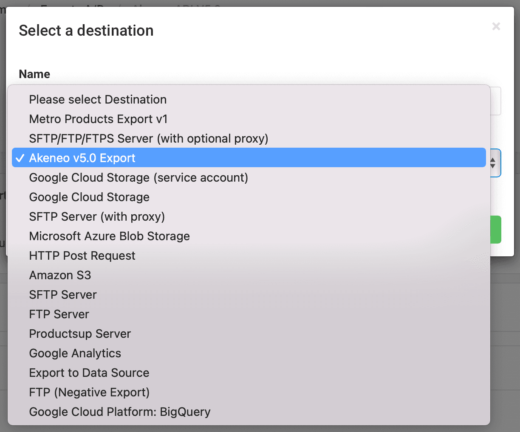Select Metro Products Export v1 option
520x432 pixels.
pos(98,119)
